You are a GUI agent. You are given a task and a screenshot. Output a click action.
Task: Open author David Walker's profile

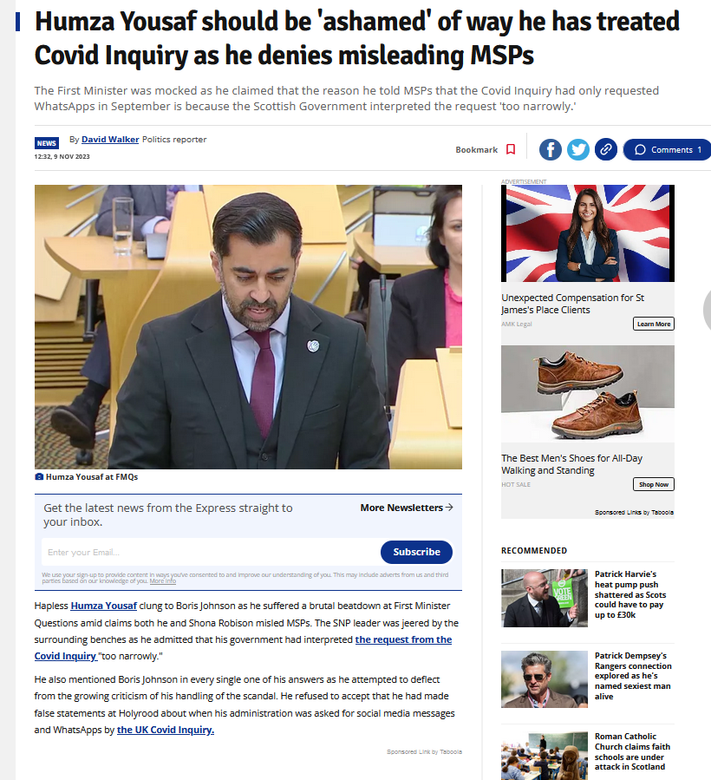[x=110, y=140]
